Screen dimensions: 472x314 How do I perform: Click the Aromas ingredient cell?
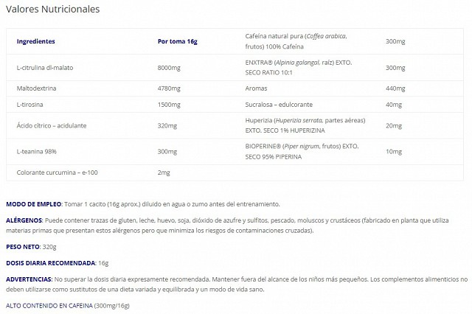(x=256, y=88)
